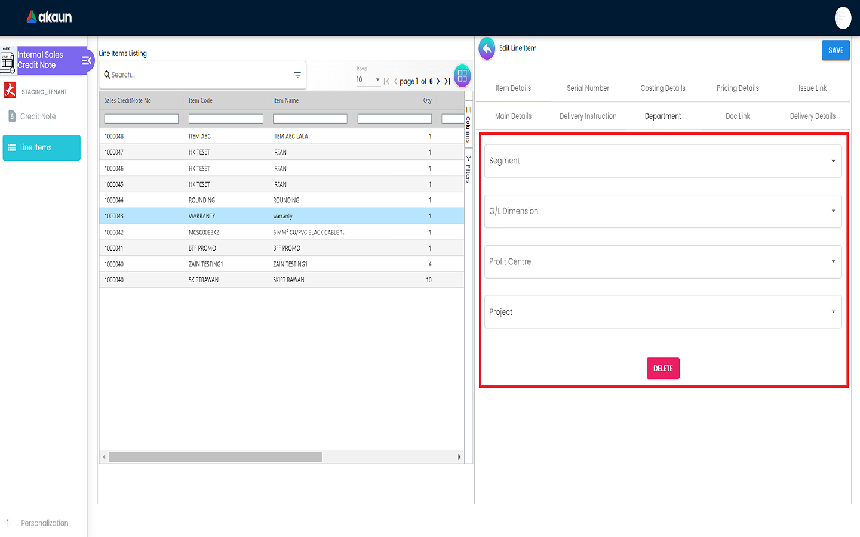Click the back arrow beside Edit Line Item
The width and height of the screenshot is (860, 537).
pos(487,48)
